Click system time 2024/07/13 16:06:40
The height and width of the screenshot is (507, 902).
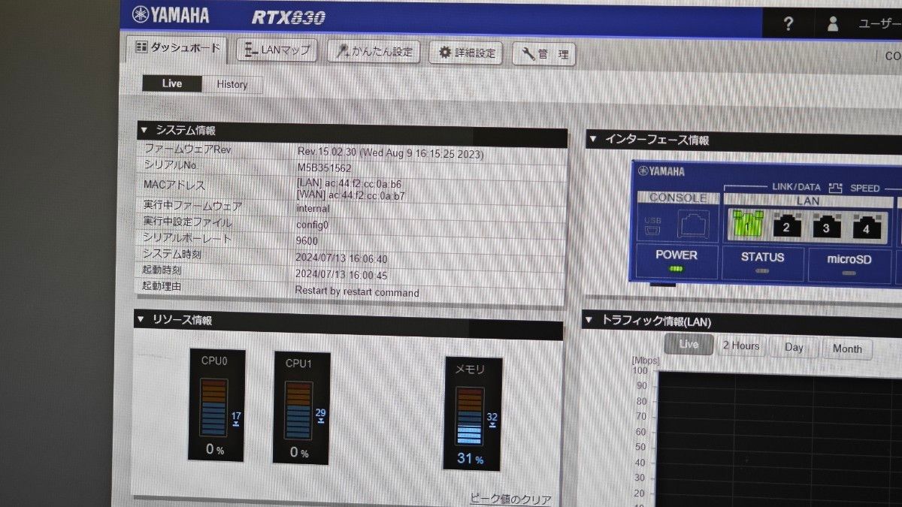click(341, 258)
